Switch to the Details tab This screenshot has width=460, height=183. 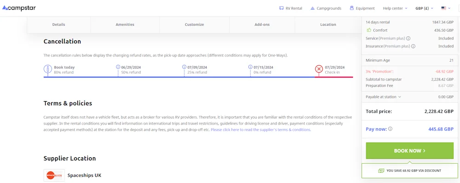(59, 25)
